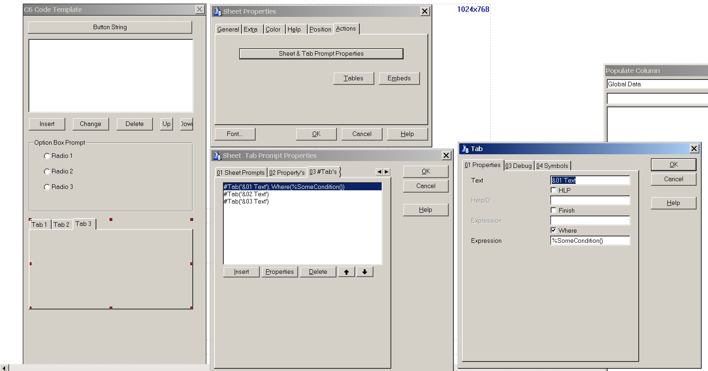This screenshot has width=708, height=371.
Task: Click the move up arrow button
Action: click(x=346, y=272)
